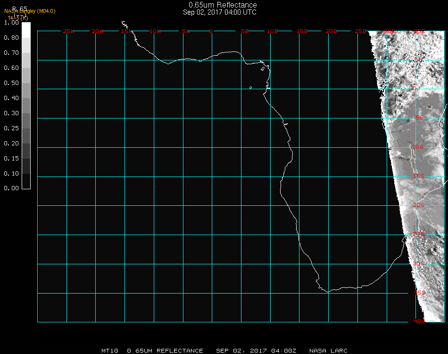
Task: Click the 5N latitude label
Action: click(418, 60)
